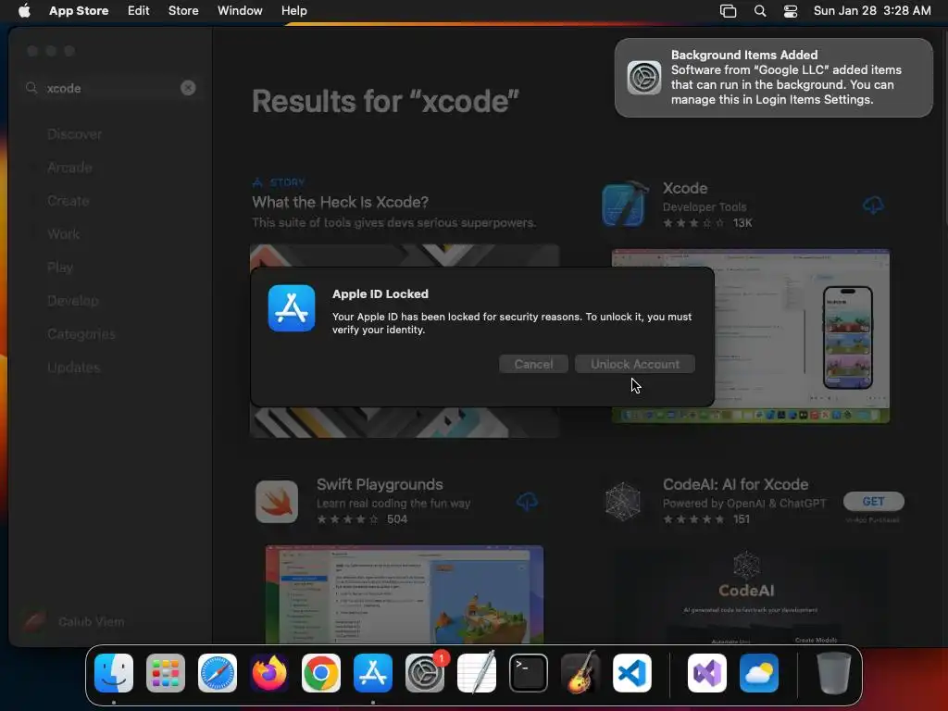Launch Visual Studio Code from the Dock
Image resolution: width=948 pixels, height=711 pixels.
point(632,673)
